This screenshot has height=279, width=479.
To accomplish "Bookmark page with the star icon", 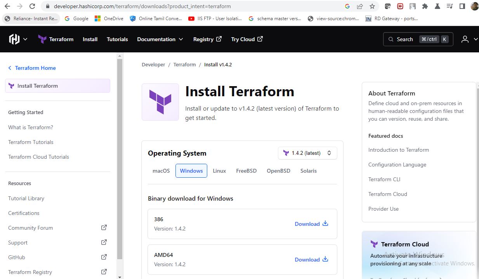I will pyautogui.click(x=372, y=6).
